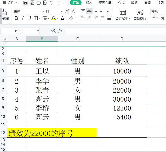
Task: Toggle Bold formatting
Action: [x=16, y=18]
